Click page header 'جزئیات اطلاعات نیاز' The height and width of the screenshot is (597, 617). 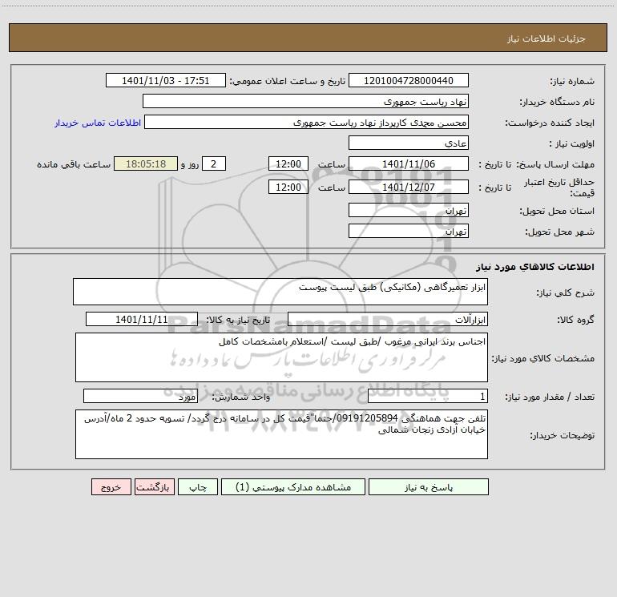pos(546,38)
